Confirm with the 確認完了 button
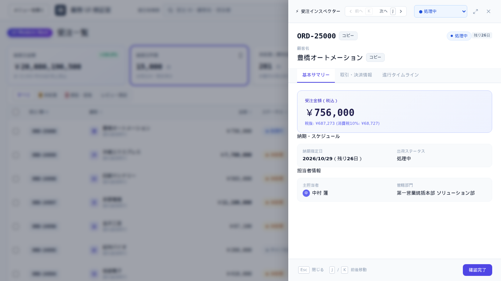 (x=478, y=270)
